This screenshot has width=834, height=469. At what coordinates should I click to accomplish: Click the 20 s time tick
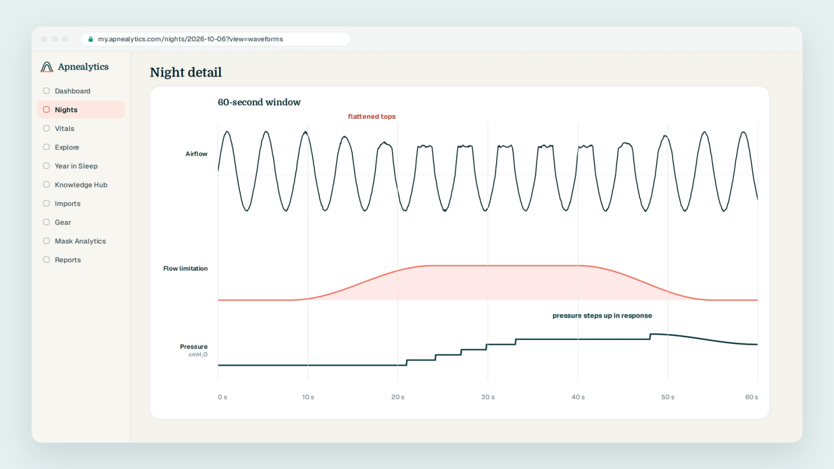point(398,397)
